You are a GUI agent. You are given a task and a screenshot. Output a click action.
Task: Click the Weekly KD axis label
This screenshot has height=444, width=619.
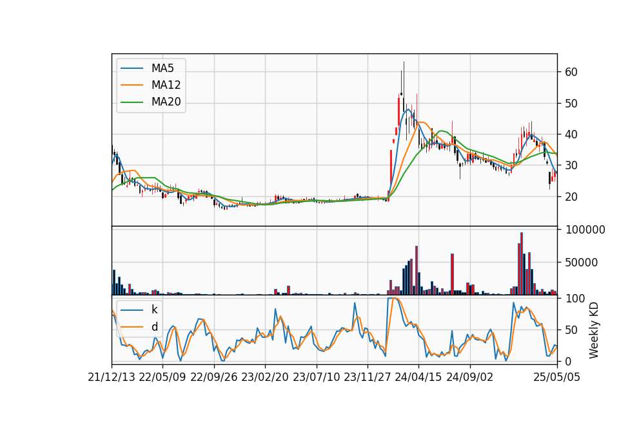point(594,330)
